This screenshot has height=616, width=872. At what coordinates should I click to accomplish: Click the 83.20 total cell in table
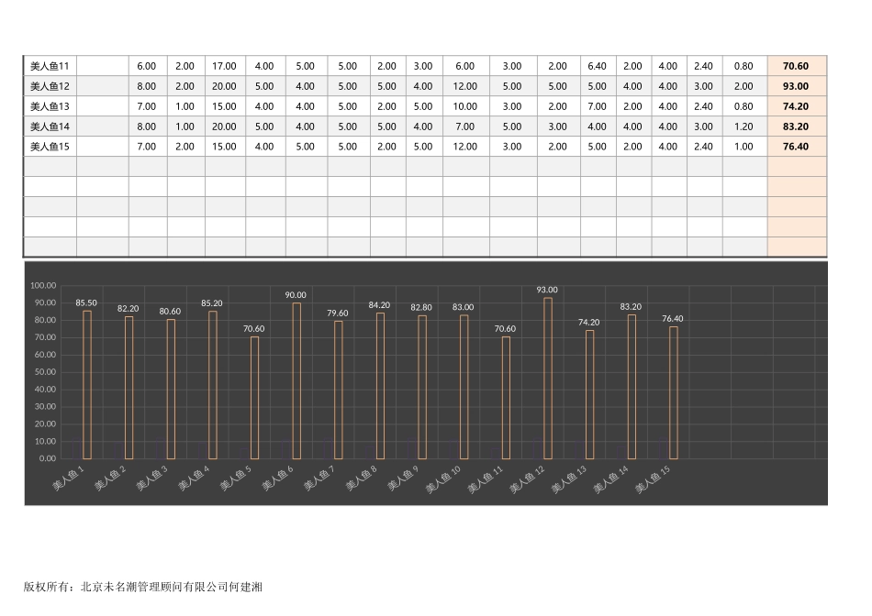796,126
